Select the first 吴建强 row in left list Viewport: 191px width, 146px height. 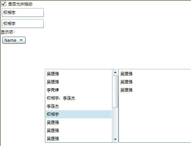pyautogui.click(x=78, y=74)
